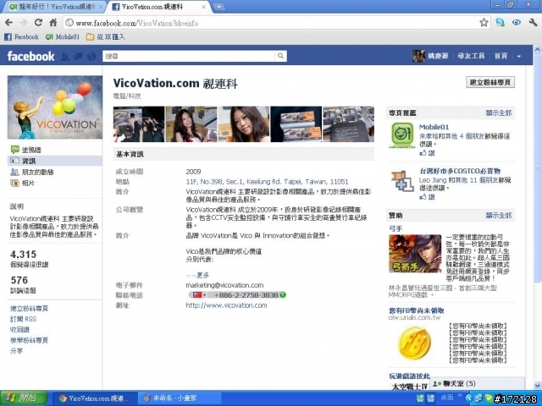542x406 pixels.
Task: Open the http://www.vicovation.com website link
Action: [226, 305]
